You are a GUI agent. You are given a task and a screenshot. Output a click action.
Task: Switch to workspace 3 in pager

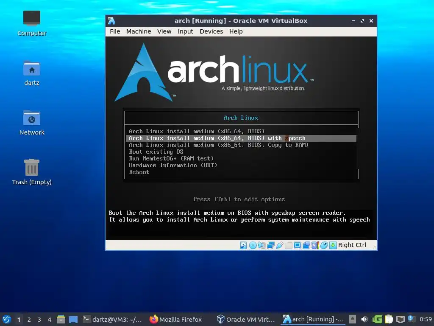pyautogui.click(x=39, y=320)
